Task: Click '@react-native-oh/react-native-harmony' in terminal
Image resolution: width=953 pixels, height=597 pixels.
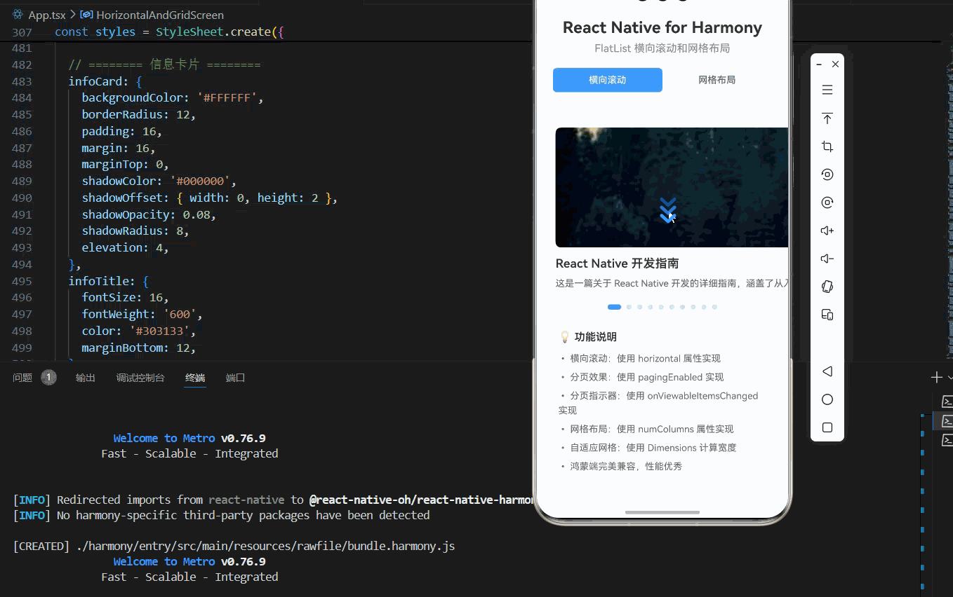Action: click(x=421, y=500)
